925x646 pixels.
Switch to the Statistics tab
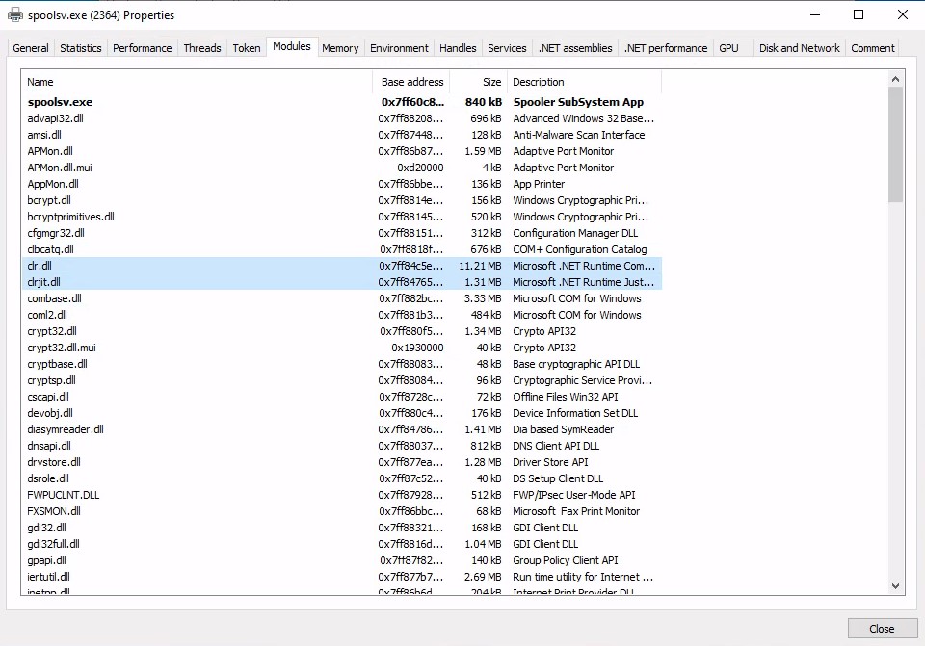80,47
